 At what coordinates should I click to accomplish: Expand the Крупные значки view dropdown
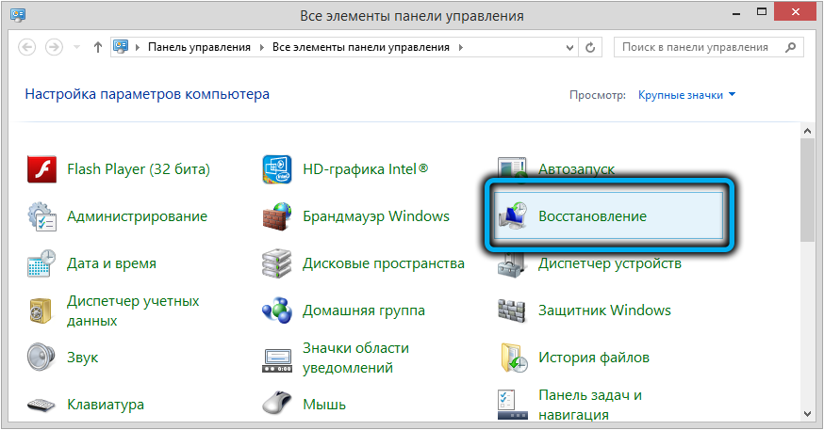[x=686, y=95]
